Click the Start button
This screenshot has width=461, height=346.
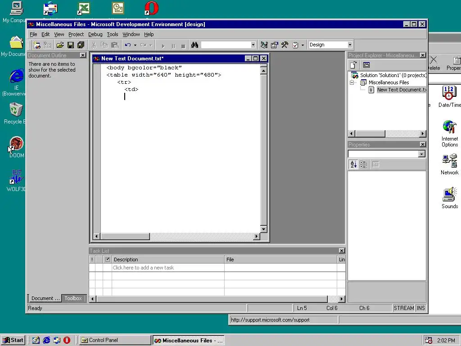click(x=13, y=340)
